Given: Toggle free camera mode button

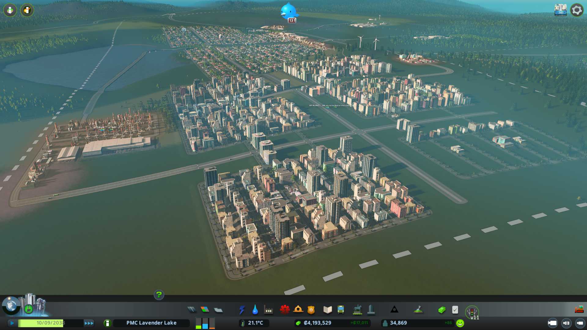Looking at the screenshot, I should 580,323.
